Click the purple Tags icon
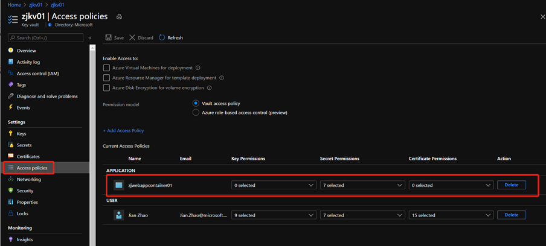The height and width of the screenshot is (246, 546). pyautogui.click(x=10, y=85)
